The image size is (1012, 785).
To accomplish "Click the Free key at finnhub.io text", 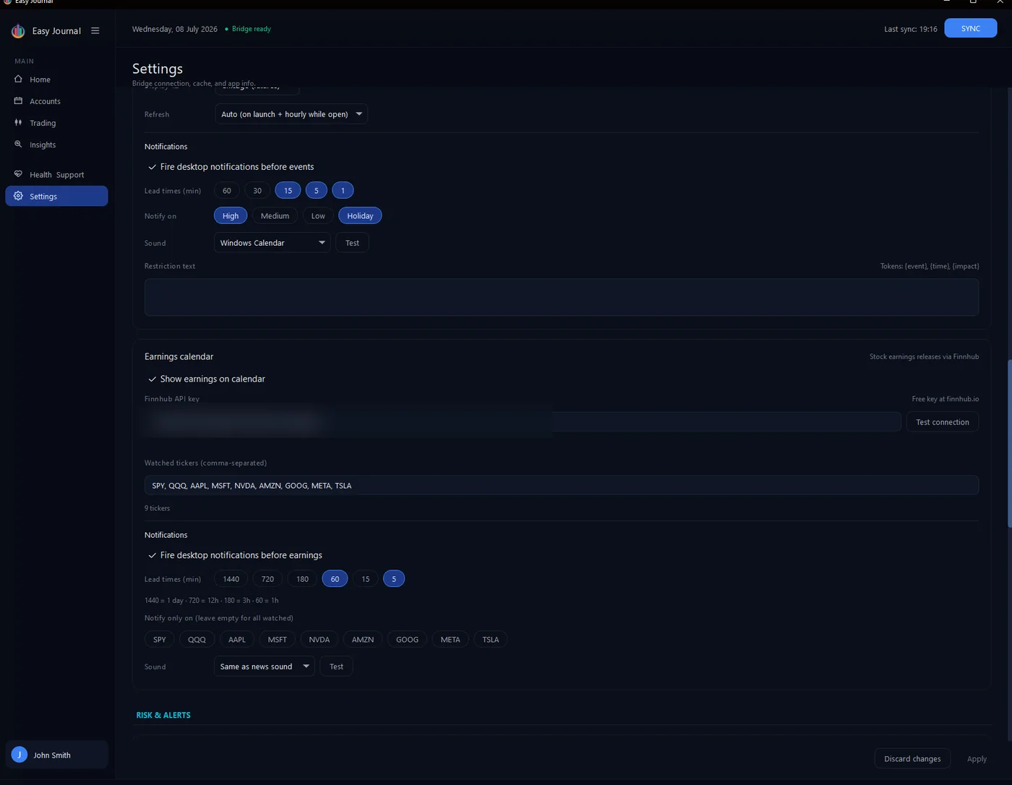I will click(x=945, y=399).
